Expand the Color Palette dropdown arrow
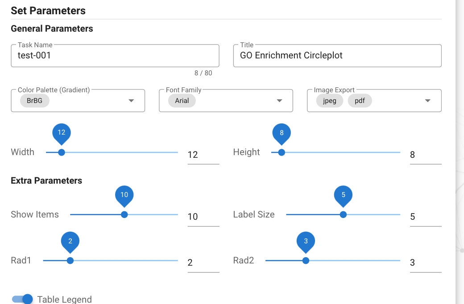Image resolution: width=464 pixels, height=304 pixels. [x=131, y=101]
